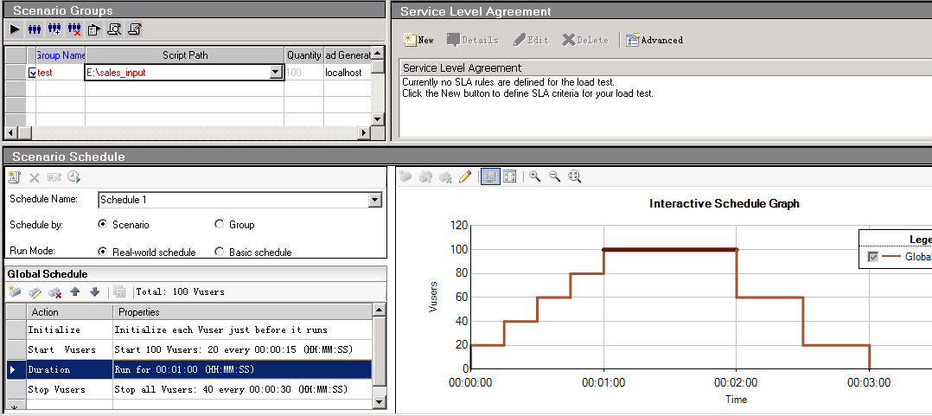The image size is (932, 416).
Task: Select the Initialize action row
Action: (189, 330)
